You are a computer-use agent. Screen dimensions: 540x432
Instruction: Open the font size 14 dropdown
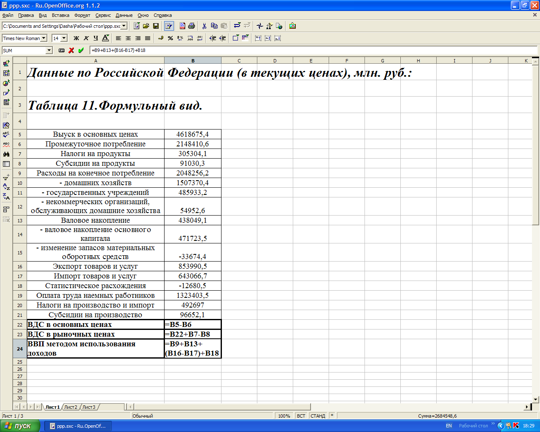(64, 38)
